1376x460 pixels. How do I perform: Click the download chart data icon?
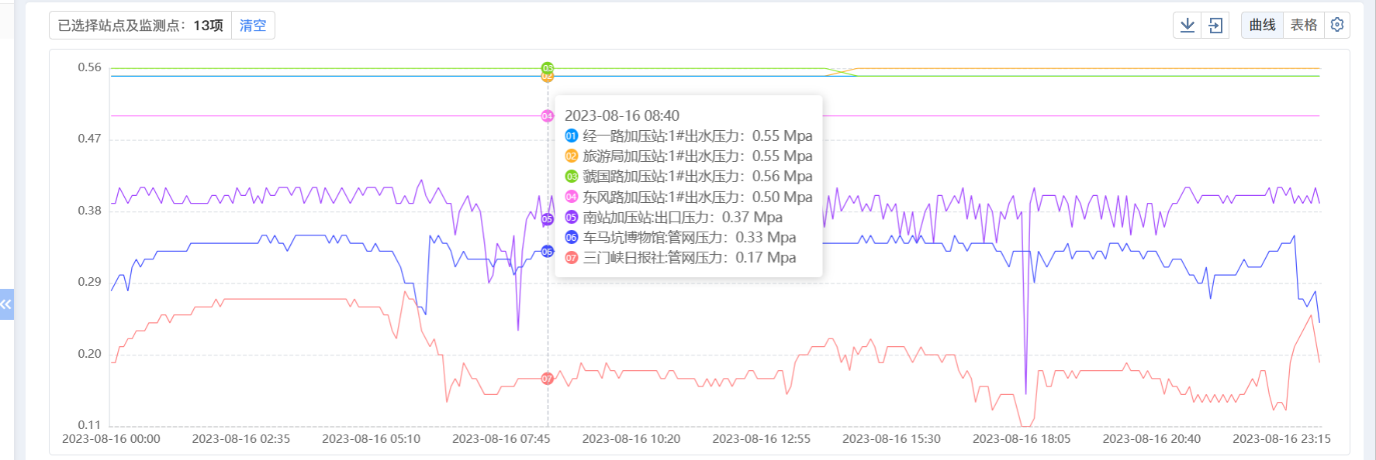(1187, 26)
